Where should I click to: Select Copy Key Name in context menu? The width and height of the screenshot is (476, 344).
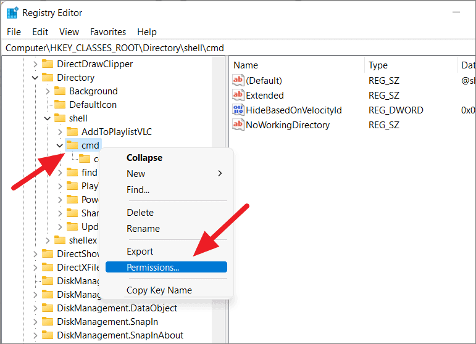pos(166,290)
